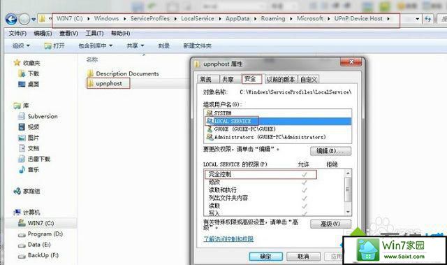Select 计算机 in navigation pane

pos(27,213)
